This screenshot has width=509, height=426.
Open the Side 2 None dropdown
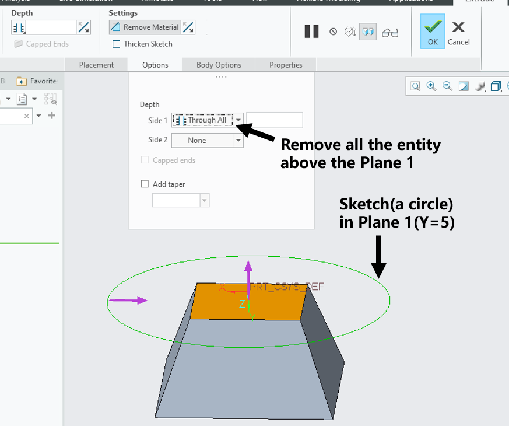tap(238, 140)
